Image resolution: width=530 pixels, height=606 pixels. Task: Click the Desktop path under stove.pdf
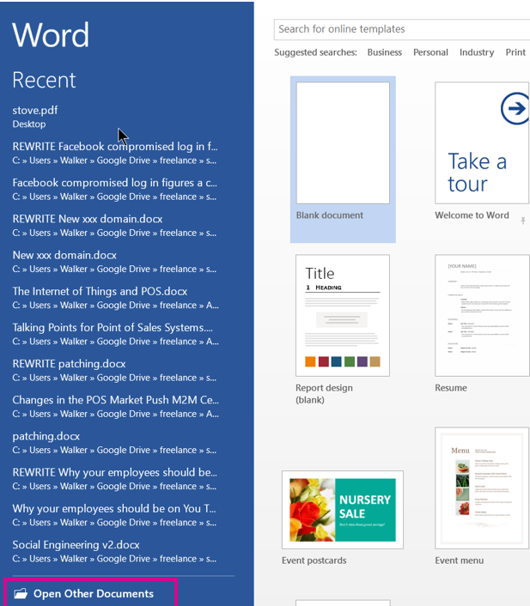tap(29, 124)
